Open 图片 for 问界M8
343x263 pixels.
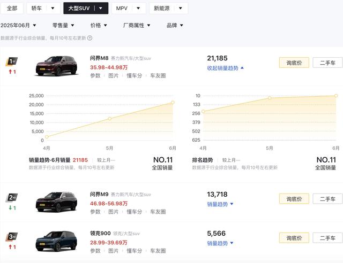pyautogui.click(x=113, y=76)
